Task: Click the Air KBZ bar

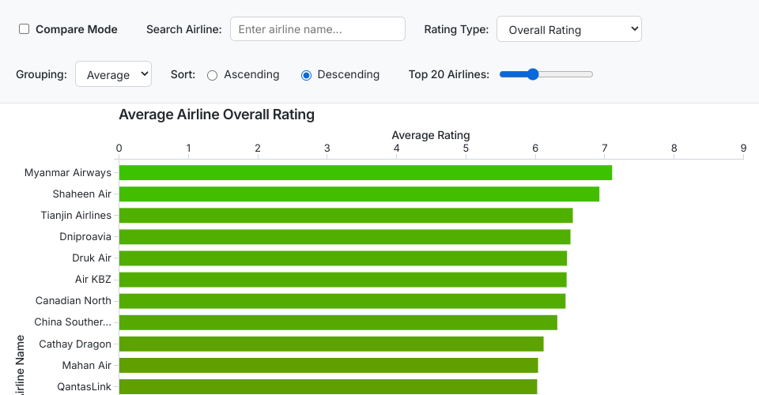Action: 342,279
